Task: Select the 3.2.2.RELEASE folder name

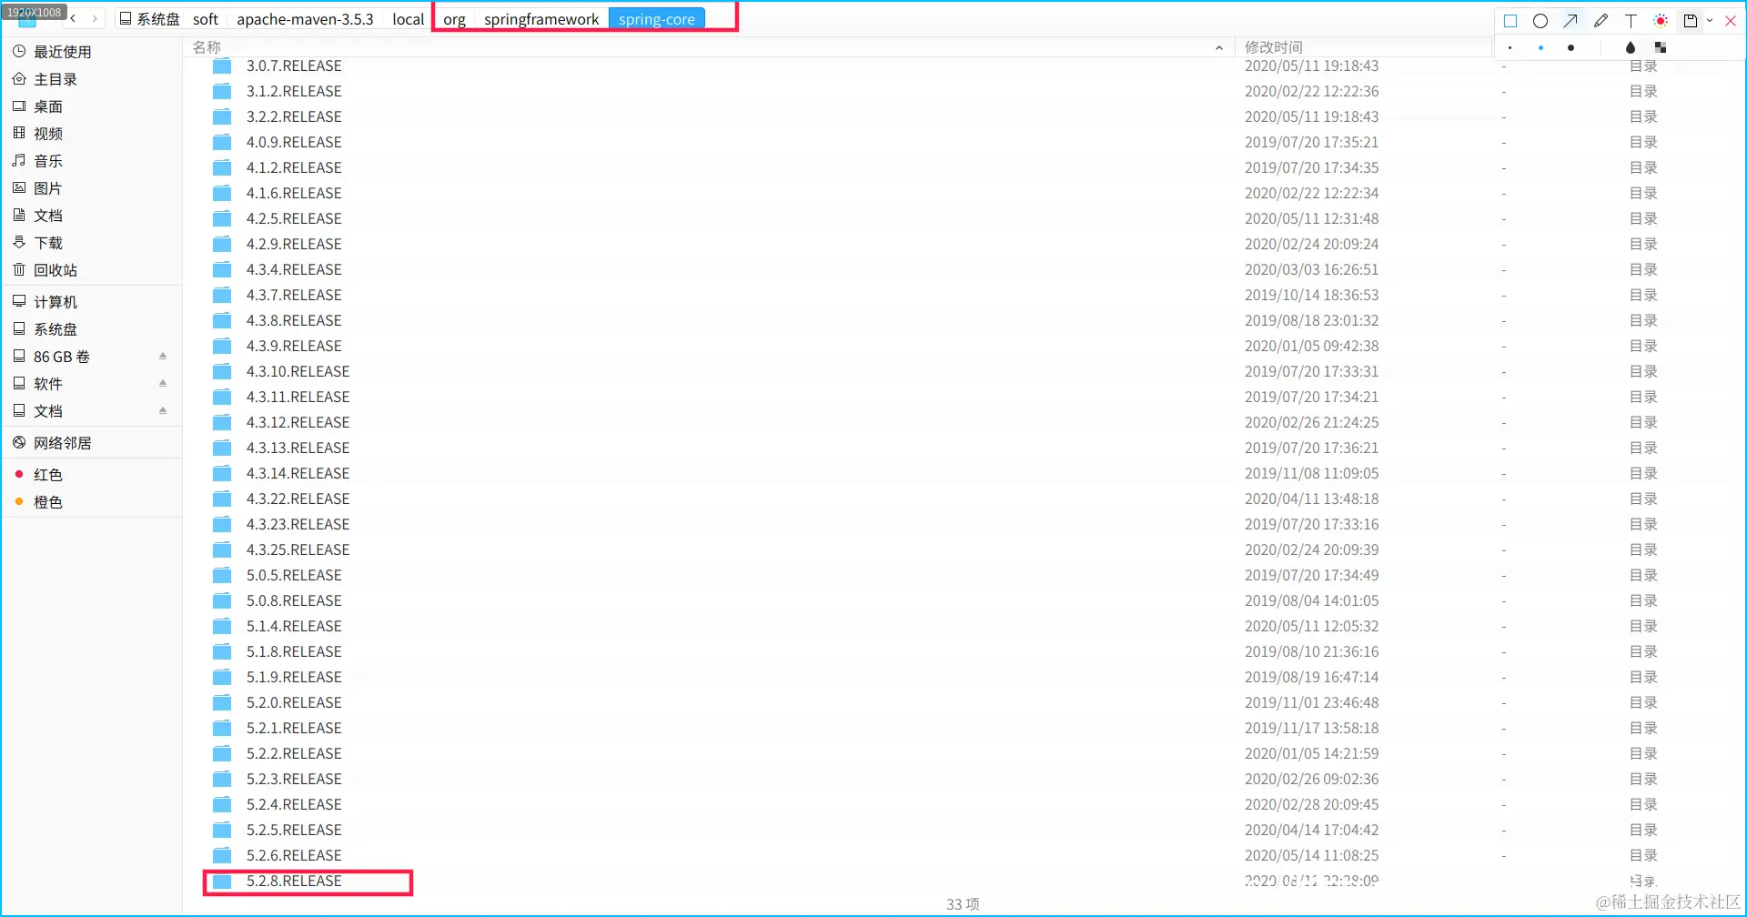Action: point(294,116)
